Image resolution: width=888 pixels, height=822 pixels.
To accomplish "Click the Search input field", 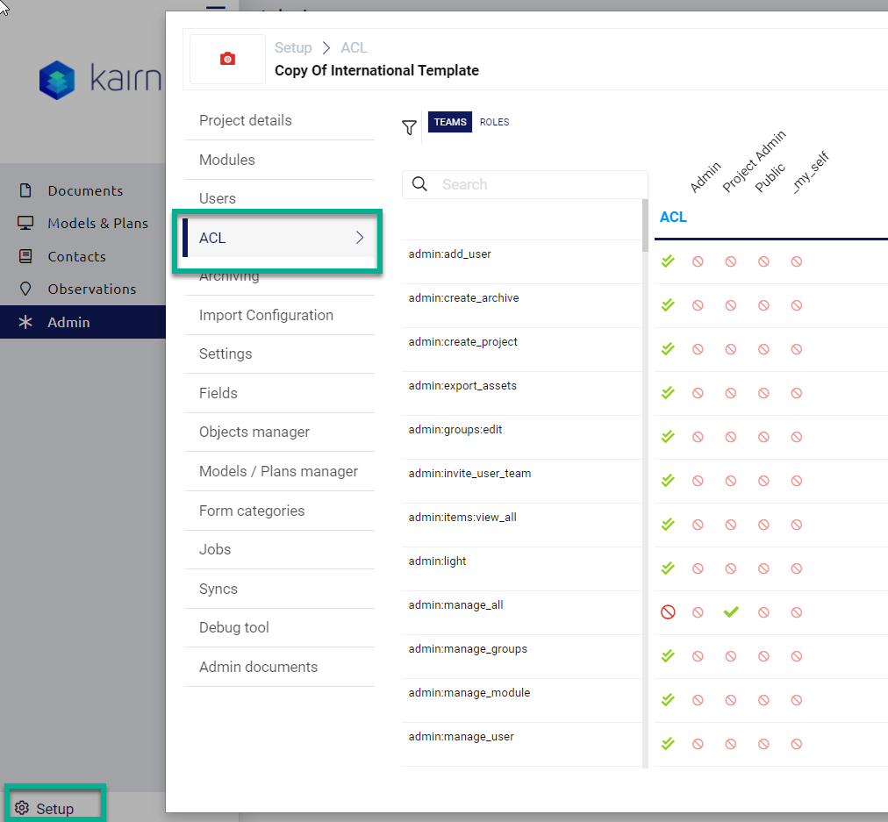I will tap(535, 184).
